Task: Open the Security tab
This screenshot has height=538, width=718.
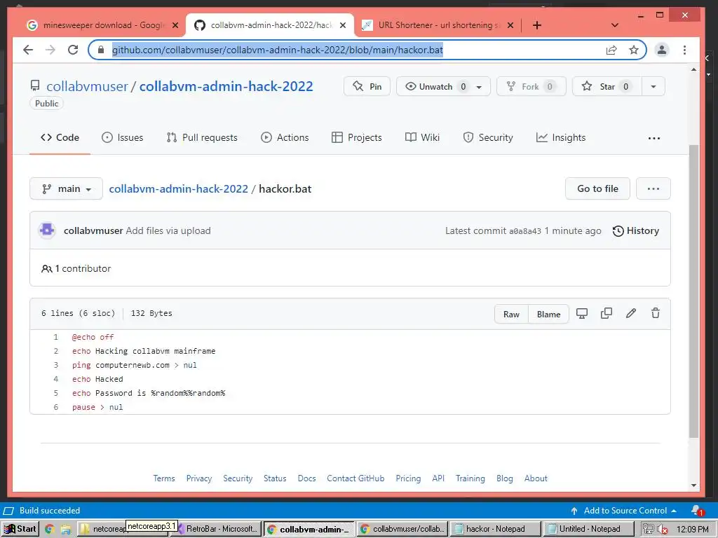Action: click(x=488, y=138)
